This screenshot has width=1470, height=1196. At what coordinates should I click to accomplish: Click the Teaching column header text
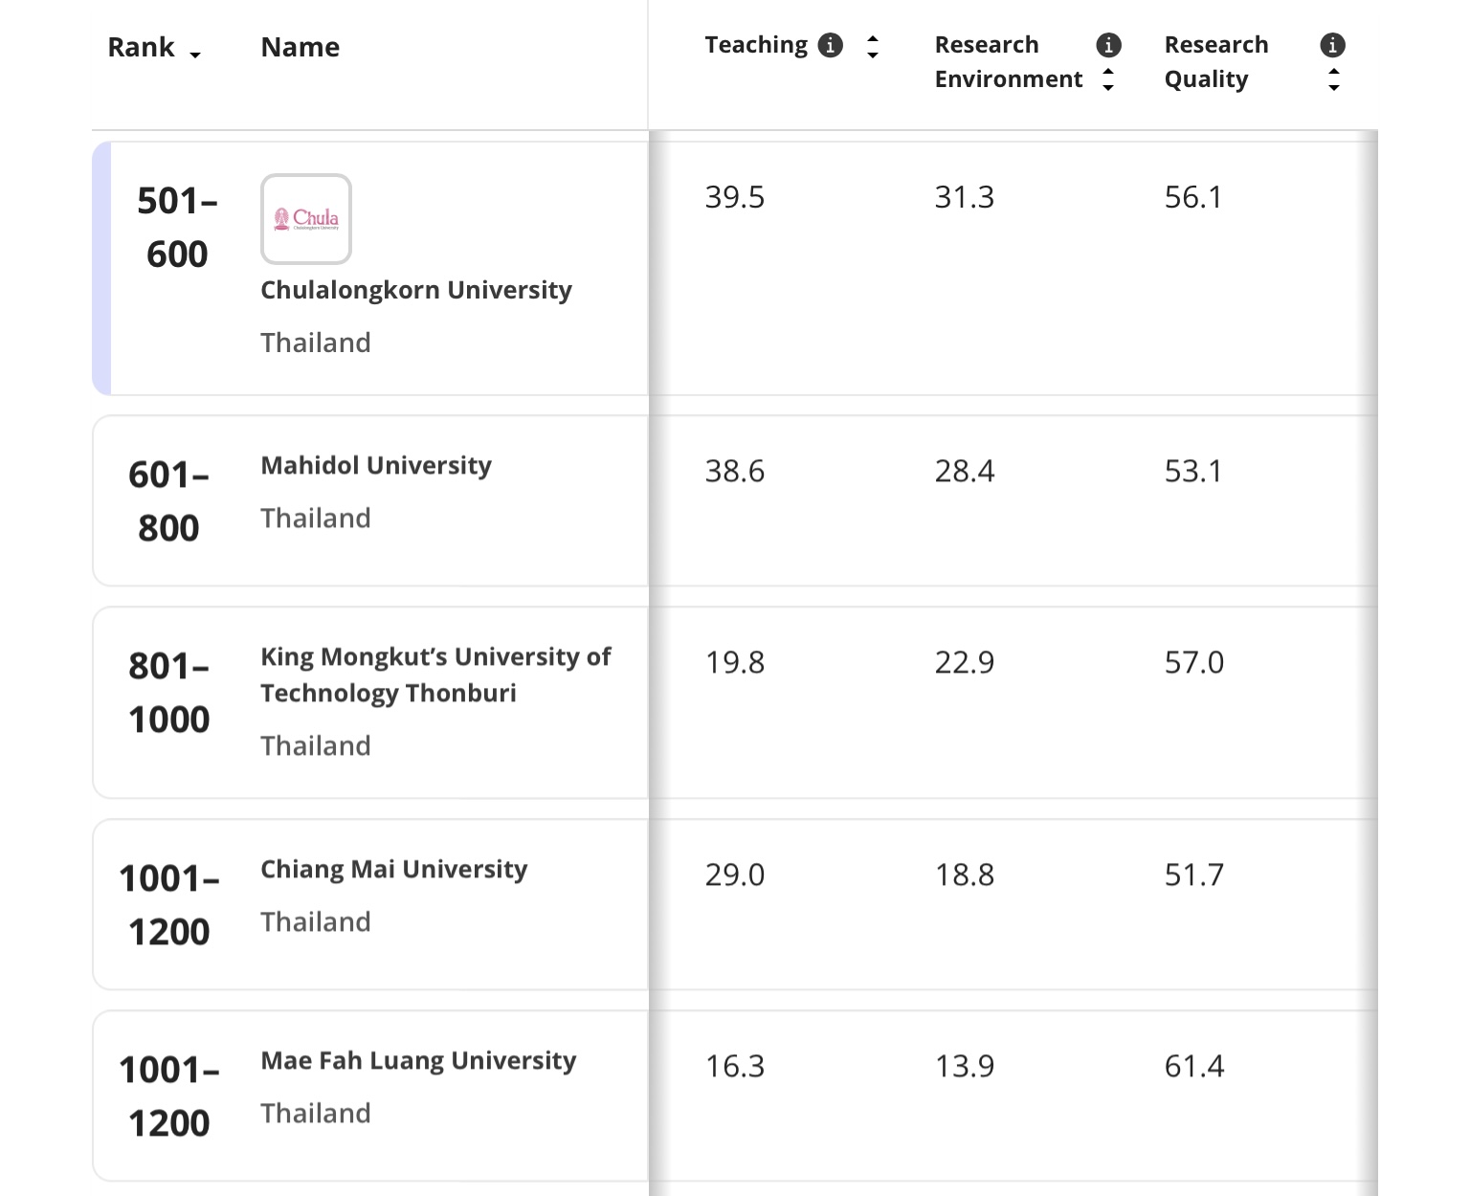coord(756,45)
